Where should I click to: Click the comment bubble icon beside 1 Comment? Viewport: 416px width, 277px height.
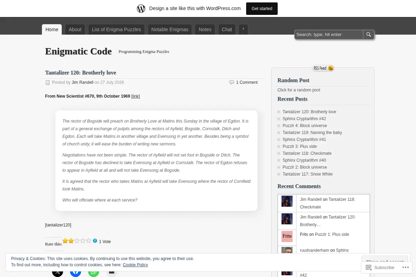tap(232, 82)
